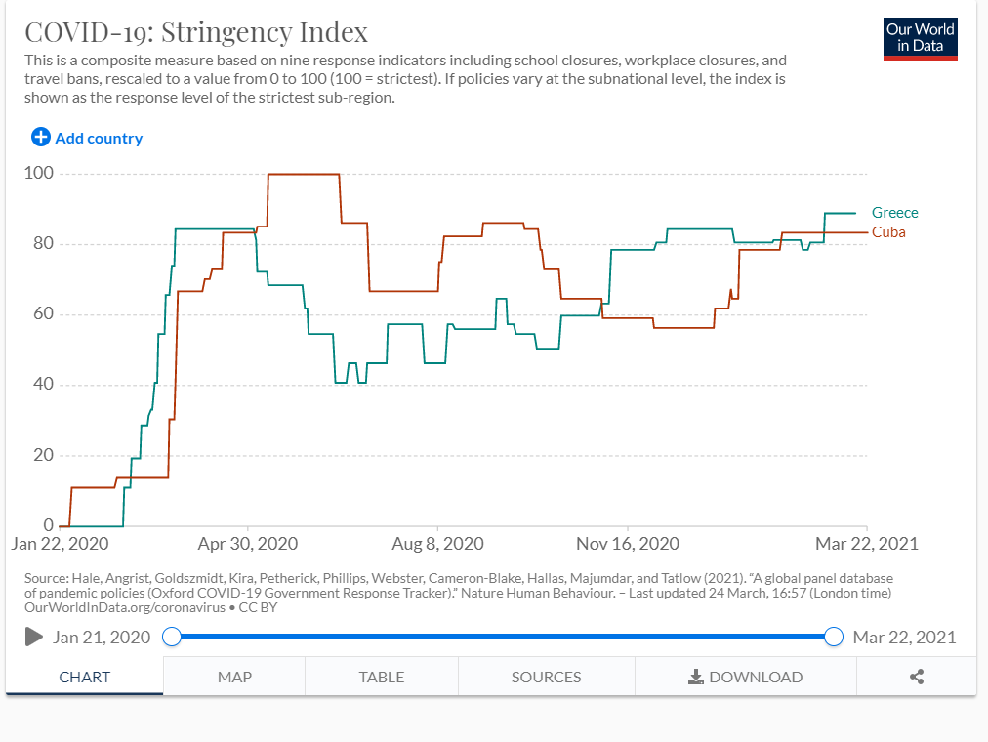Image resolution: width=988 pixels, height=742 pixels.
Task: Click the share icon
Action: pos(917,677)
